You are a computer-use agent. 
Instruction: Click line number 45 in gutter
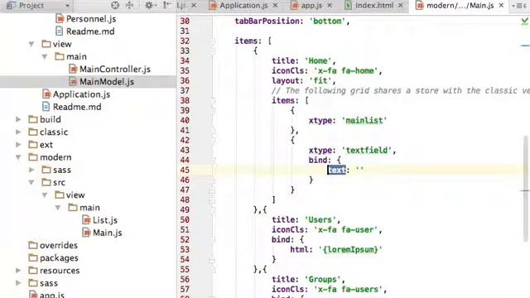point(185,170)
